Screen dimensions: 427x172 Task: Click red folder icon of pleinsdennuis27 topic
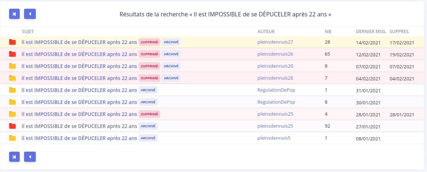tap(12, 42)
